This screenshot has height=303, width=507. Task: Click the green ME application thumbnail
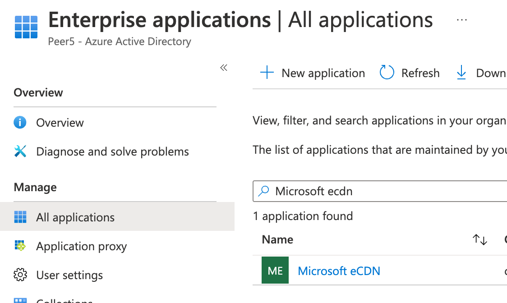275,270
